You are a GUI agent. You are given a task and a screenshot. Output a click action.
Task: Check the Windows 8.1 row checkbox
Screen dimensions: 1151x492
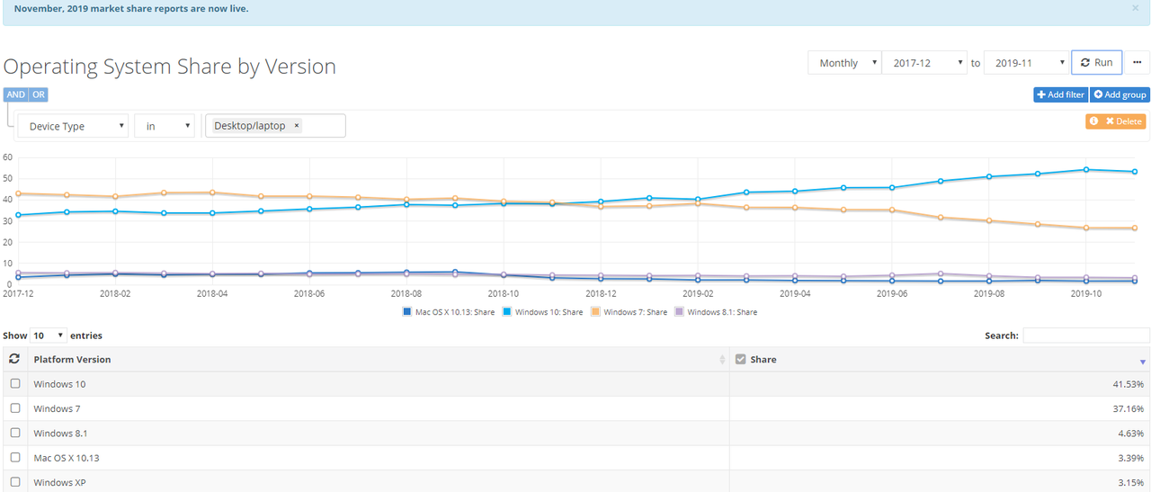14,434
